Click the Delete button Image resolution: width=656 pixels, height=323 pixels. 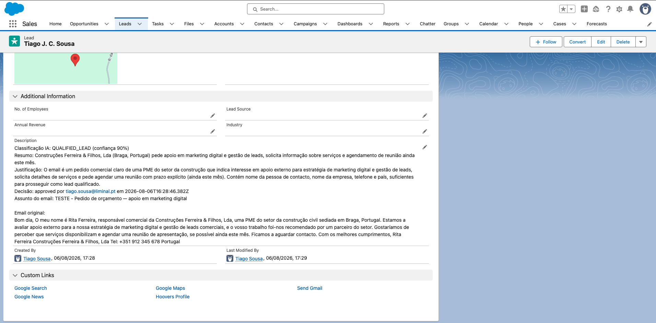[x=623, y=42]
